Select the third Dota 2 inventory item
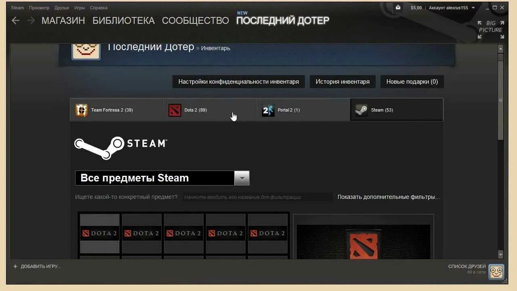Screen dimensions: 517x291 point(184,233)
